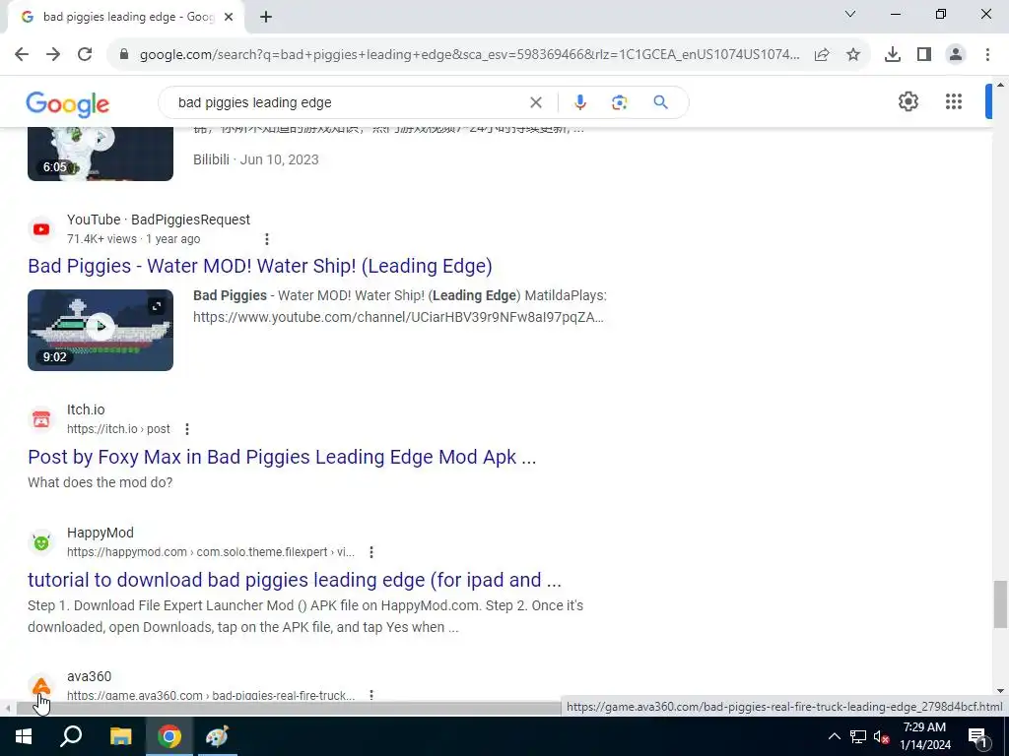Screen dimensions: 1009x756
Task: Share this page from the address bar
Action: (822, 55)
